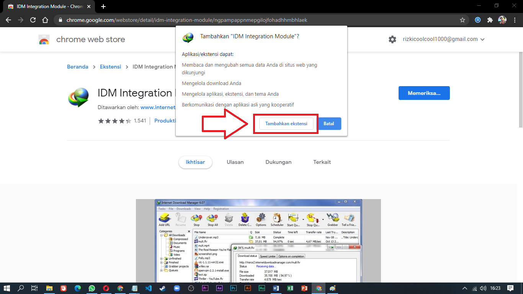
Task: Open the Internet Download Manager screenshot preview
Action: click(258, 241)
